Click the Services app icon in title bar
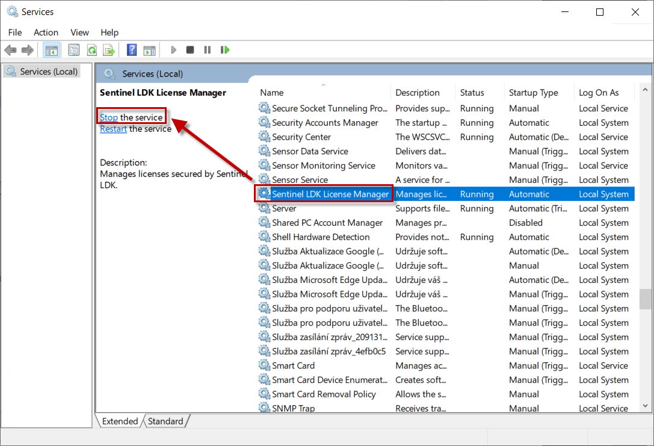Viewport: 654px width, 446px height. (13, 11)
